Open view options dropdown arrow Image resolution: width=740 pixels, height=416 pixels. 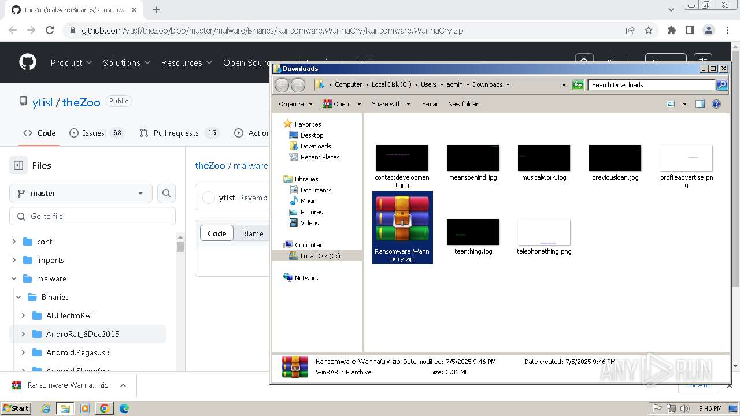[x=684, y=104]
